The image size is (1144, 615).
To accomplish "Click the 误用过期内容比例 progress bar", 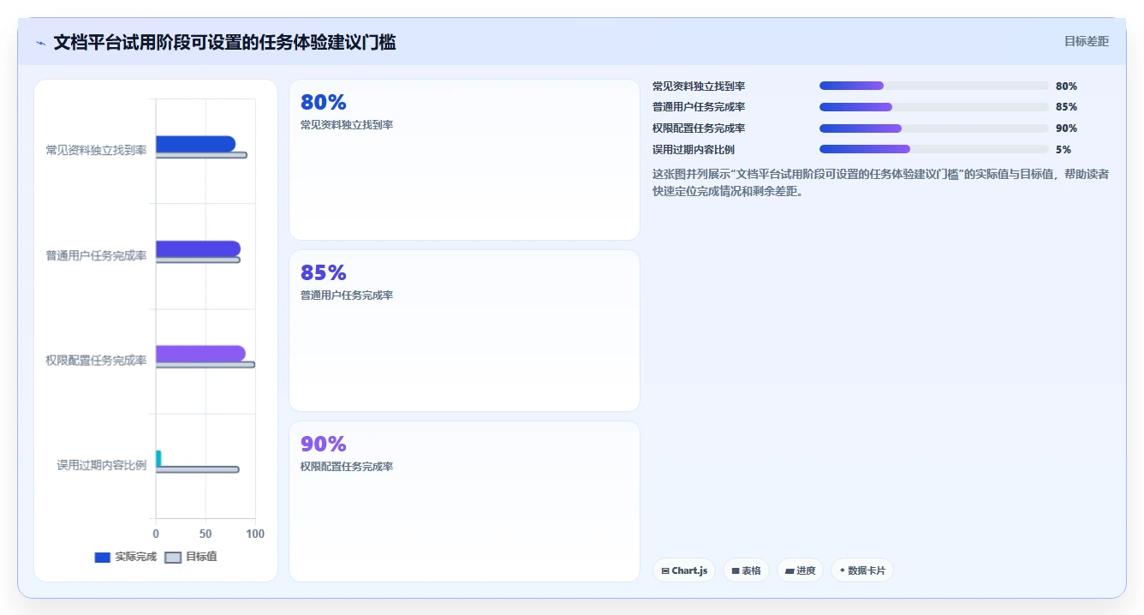I will click(x=933, y=149).
